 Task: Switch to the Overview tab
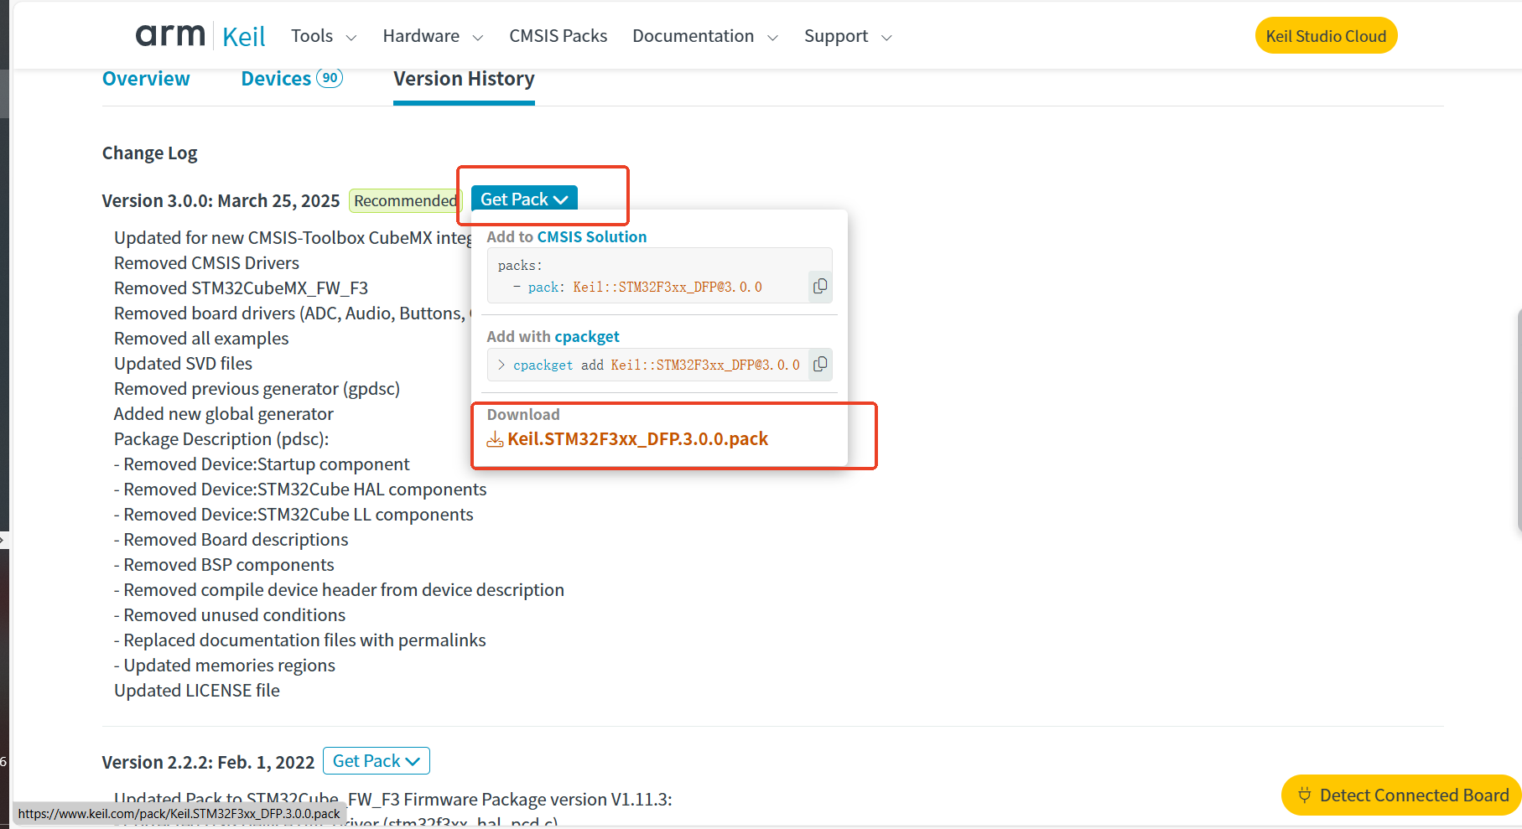point(146,79)
